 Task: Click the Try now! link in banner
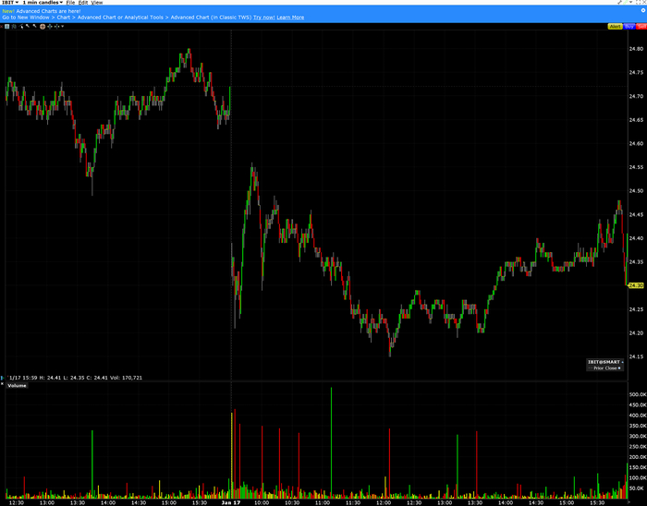pos(263,18)
